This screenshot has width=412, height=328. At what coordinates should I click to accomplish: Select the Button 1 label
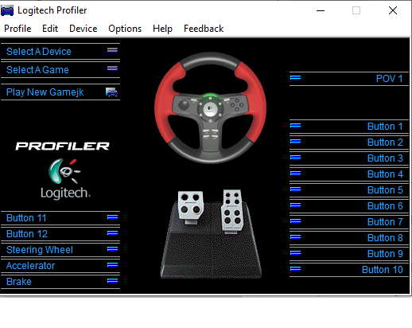click(385, 127)
